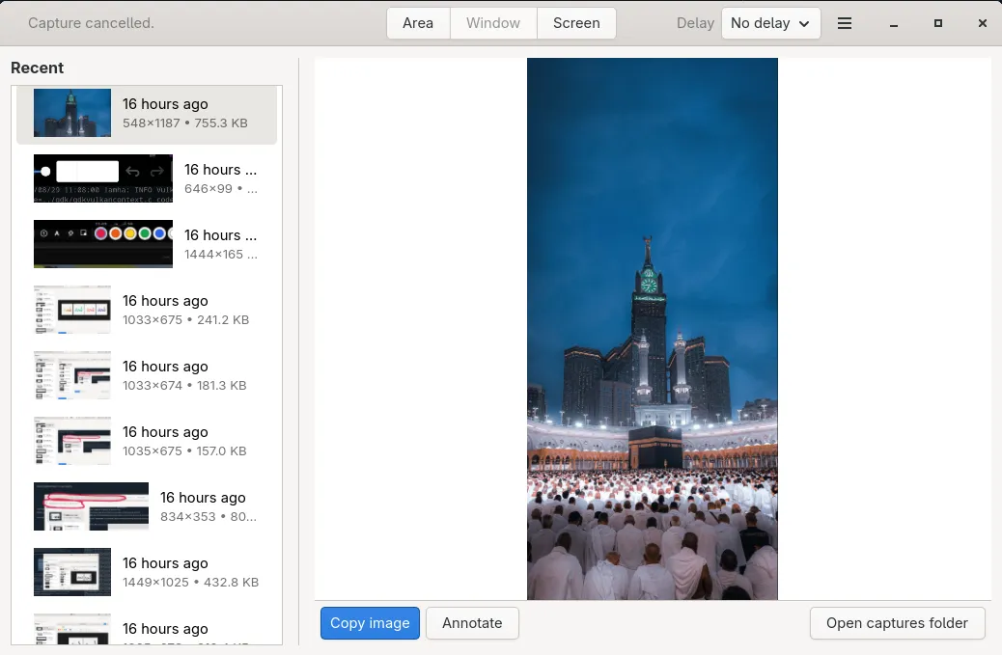Choose Window capture mode
Viewport: 1002px width, 655px height.
click(x=493, y=23)
